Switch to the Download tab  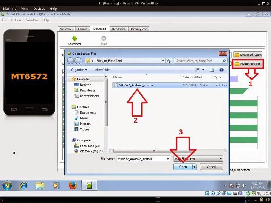[100, 29]
